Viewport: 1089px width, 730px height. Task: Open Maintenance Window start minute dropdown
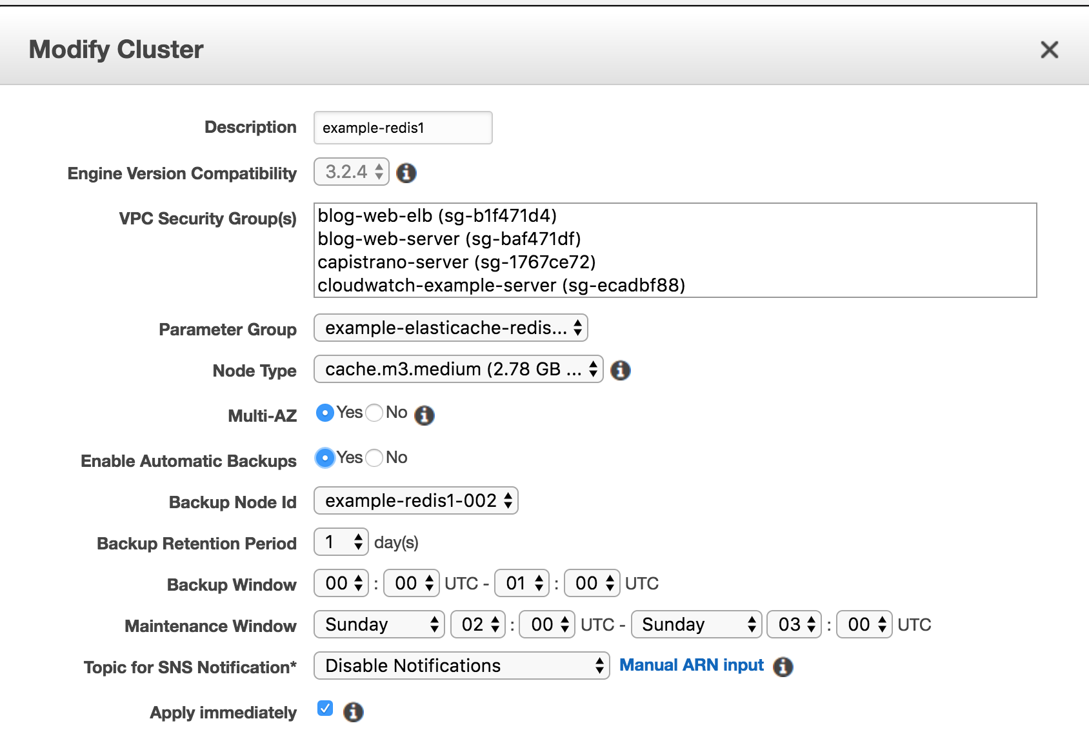point(547,624)
